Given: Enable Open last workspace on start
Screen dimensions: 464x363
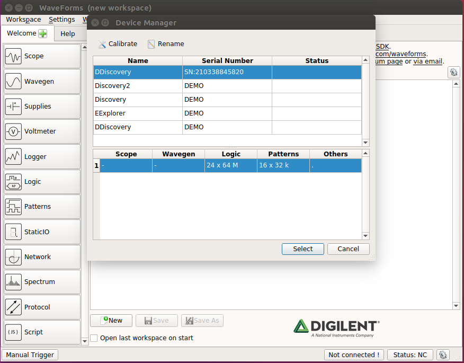Looking at the screenshot, I should tap(94, 338).
